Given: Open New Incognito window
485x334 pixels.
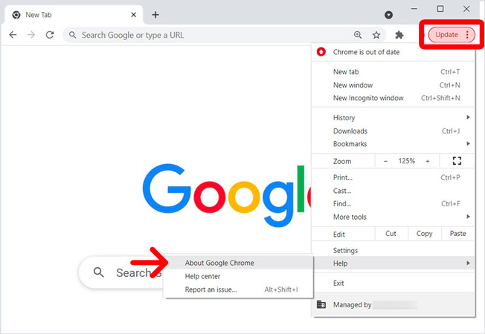Looking at the screenshot, I should (x=368, y=98).
